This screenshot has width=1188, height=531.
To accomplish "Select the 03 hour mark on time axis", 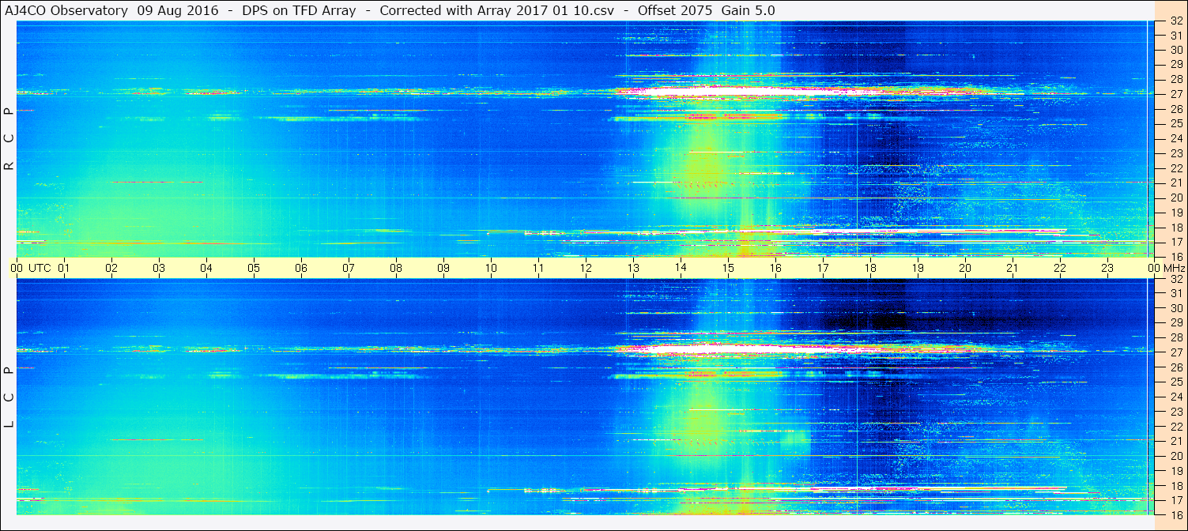I will click(x=159, y=268).
